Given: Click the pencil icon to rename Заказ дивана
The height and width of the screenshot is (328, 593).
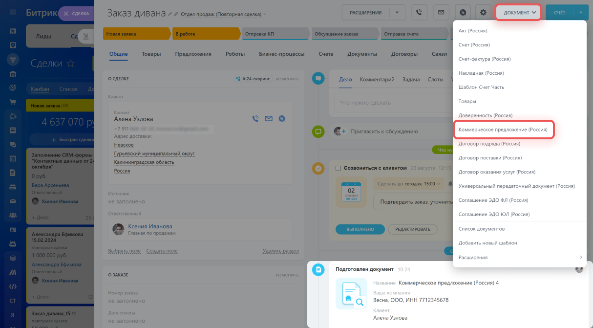Looking at the screenshot, I should (170, 14).
